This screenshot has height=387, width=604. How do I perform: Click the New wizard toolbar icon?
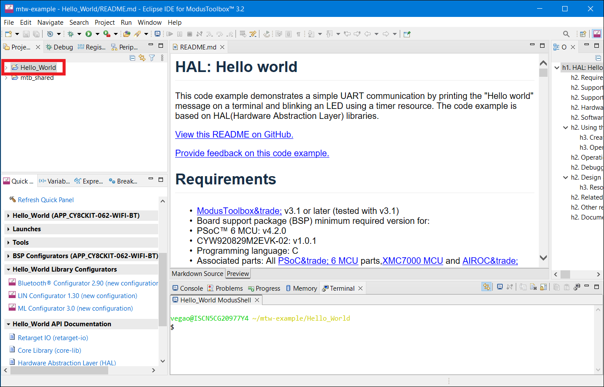tap(8, 34)
